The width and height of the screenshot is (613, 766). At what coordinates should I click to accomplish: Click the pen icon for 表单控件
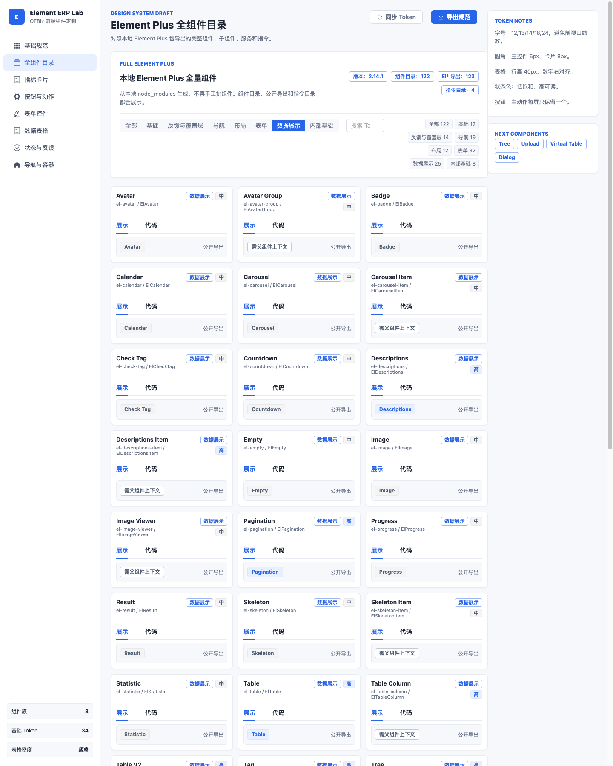[x=17, y=114]
